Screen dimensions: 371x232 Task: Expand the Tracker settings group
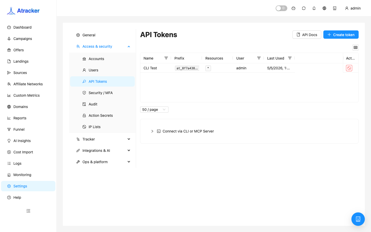[x=102, y=139]
